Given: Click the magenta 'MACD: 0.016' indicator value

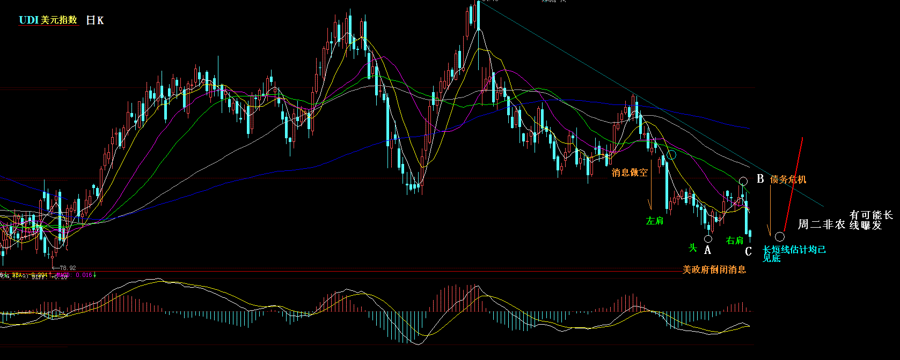Looking at the screenshot, I should coord(74,275).
